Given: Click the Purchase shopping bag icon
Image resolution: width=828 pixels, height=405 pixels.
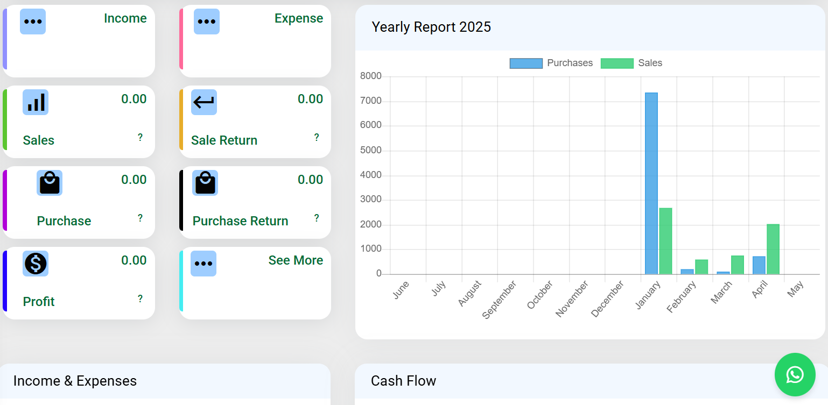Looking at the screenshot, I should [x=50, y=183].
